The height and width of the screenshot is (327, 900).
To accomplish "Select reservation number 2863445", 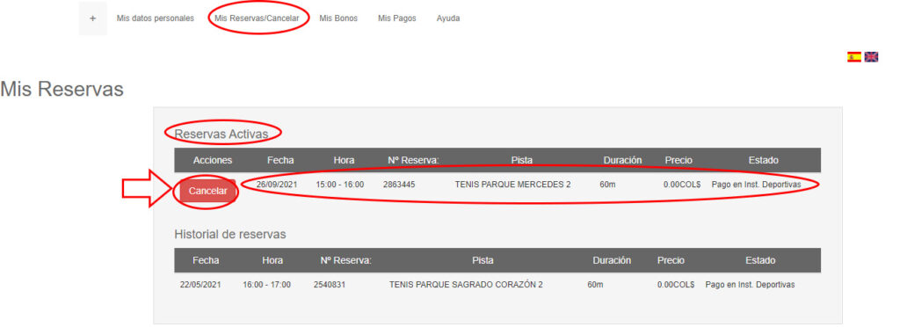I will [399, 185].
